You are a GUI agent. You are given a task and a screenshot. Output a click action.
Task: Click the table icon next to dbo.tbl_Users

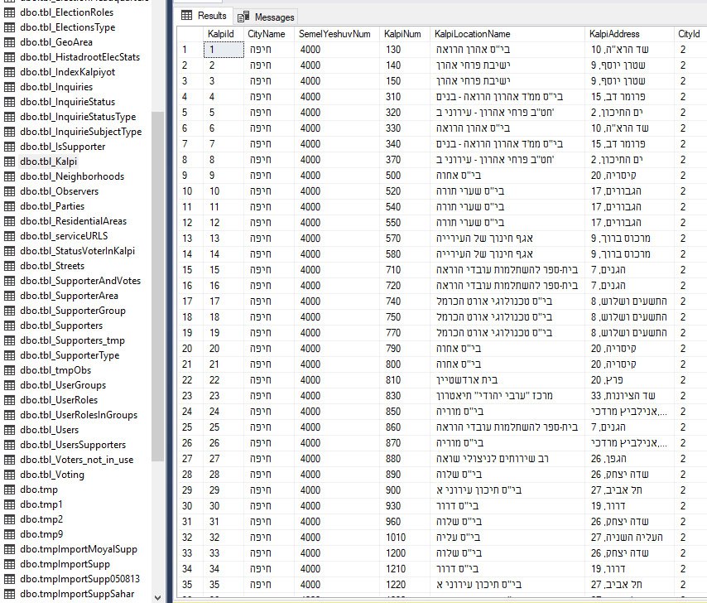[10, 430]
